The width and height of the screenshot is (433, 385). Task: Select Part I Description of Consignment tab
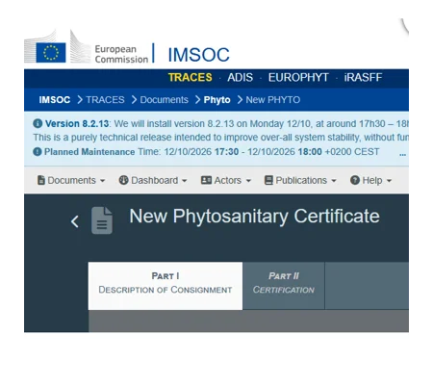point(166,286)
